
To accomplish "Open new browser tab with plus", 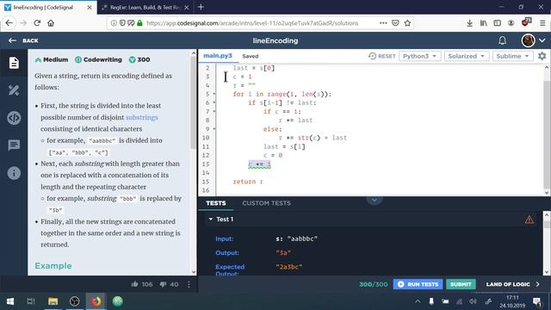I will click(201, 7).
